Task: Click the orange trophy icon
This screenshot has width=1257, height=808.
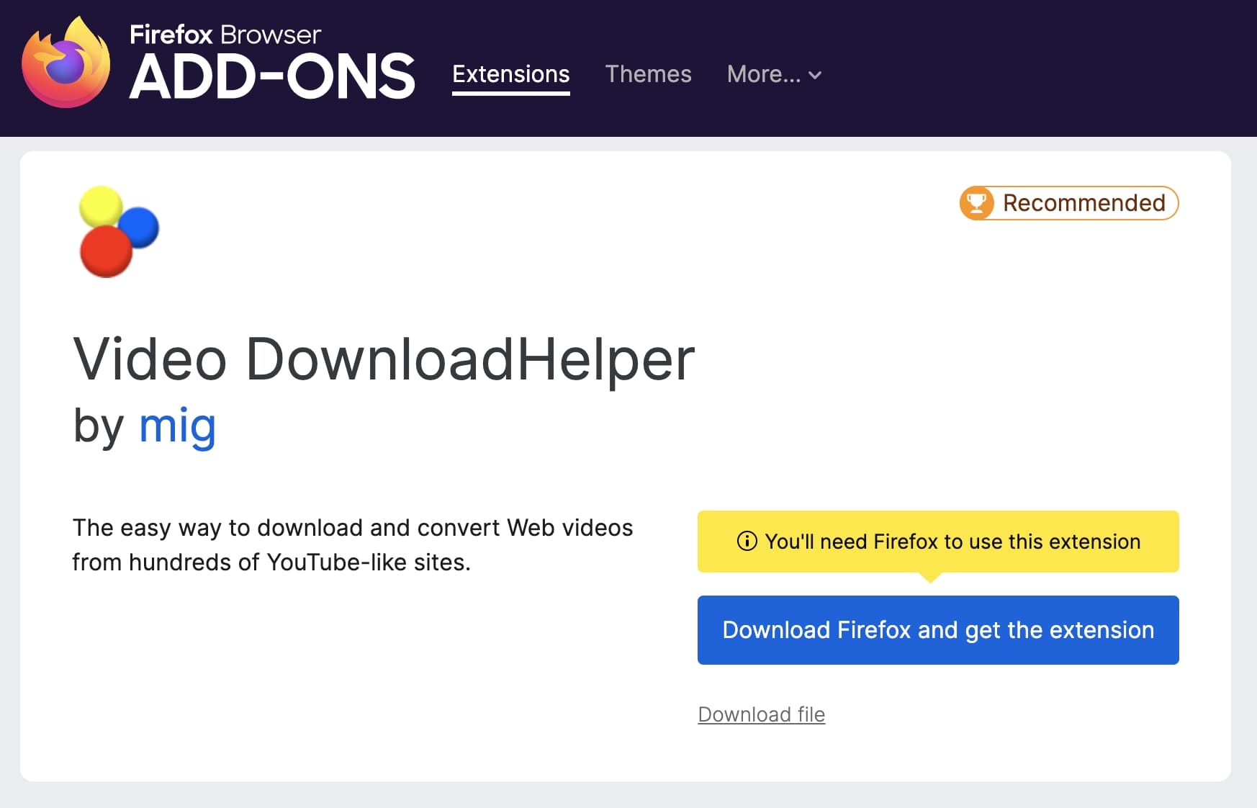Action: (x=977, y=203)
